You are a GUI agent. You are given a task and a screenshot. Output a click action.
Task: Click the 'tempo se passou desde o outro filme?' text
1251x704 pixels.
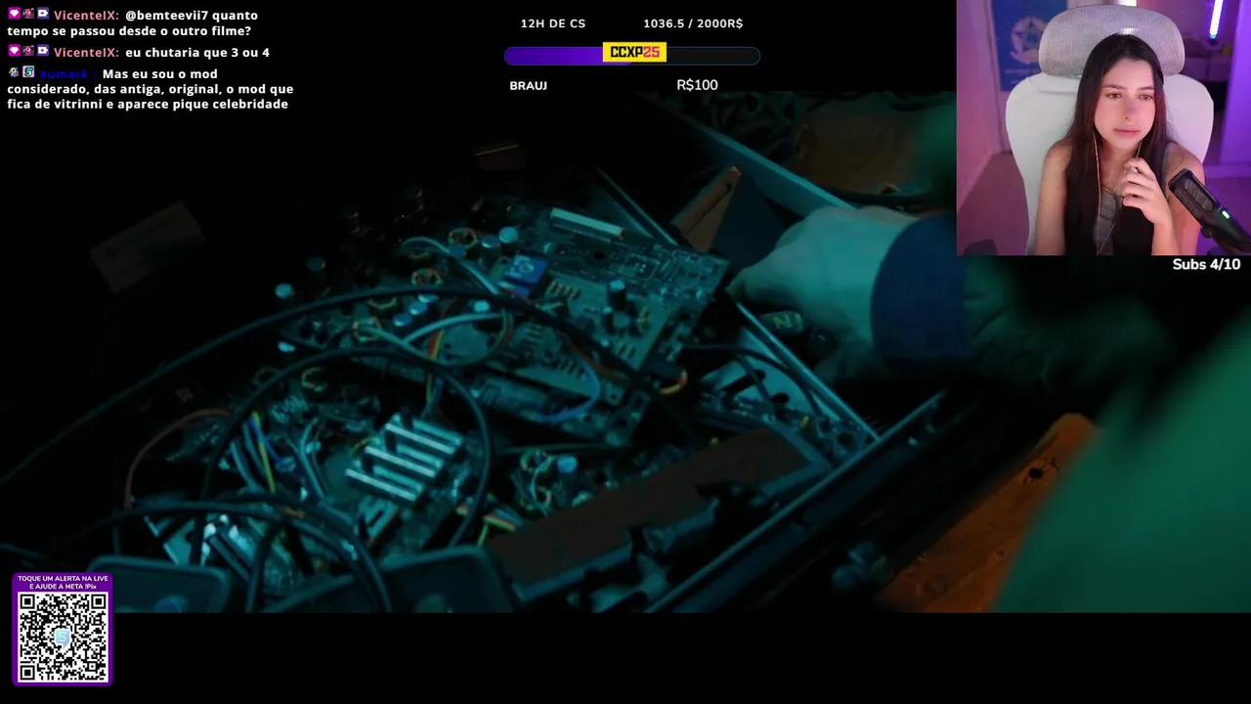[x=129, y=31]
